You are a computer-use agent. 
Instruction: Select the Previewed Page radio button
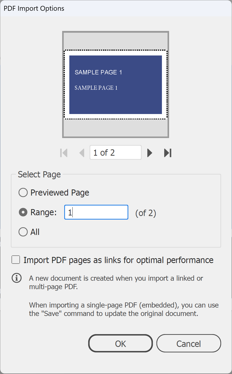pos(23,192)
